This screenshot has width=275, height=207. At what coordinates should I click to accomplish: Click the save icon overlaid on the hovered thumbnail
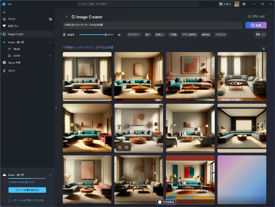click(x=126, y=147)
